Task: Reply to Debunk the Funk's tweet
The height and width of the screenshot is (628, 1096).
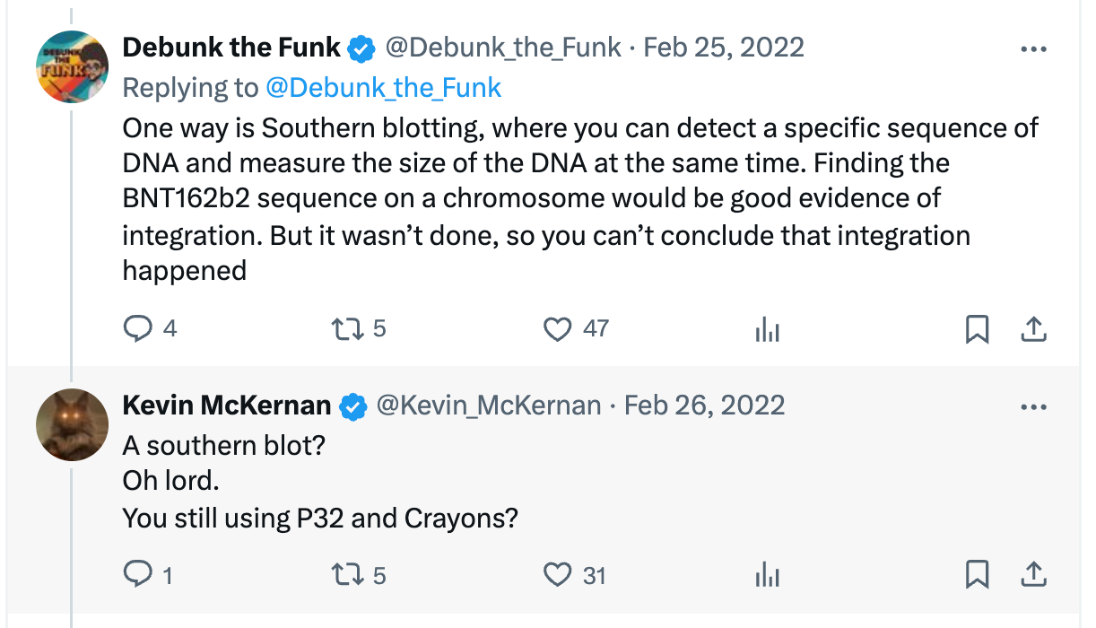Action: coord(138,329)
